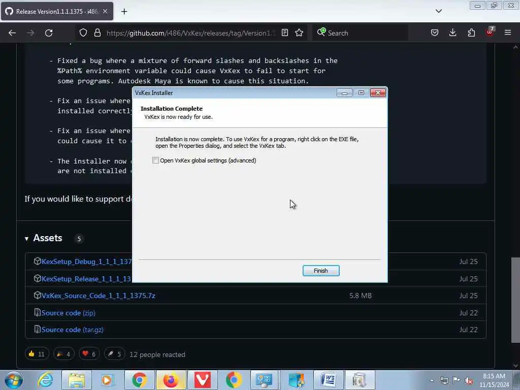Launch Internet Explorer from taskbar
This screenshot has width=520, height=390.
[x=45, y=380]
